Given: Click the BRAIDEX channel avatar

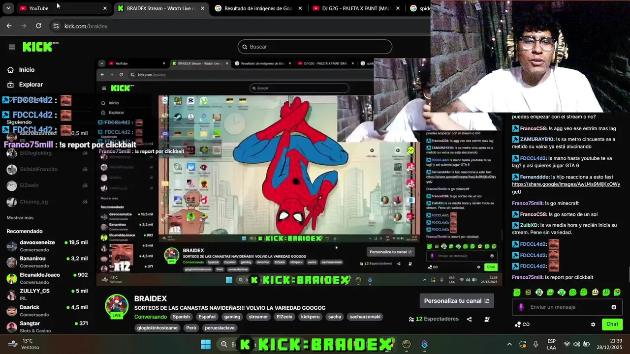Looking at the screenshot, I should (x=117, y=306).
